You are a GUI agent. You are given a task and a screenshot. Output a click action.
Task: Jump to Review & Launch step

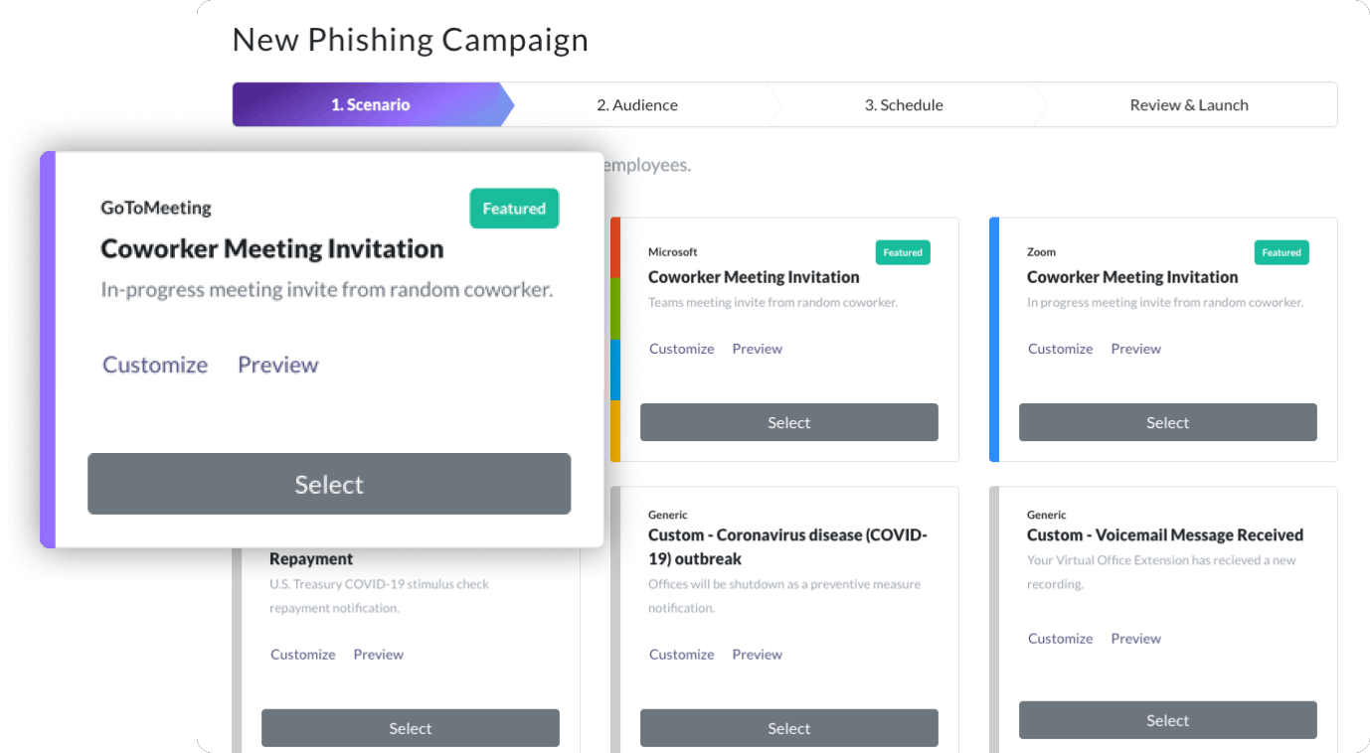1188,105
